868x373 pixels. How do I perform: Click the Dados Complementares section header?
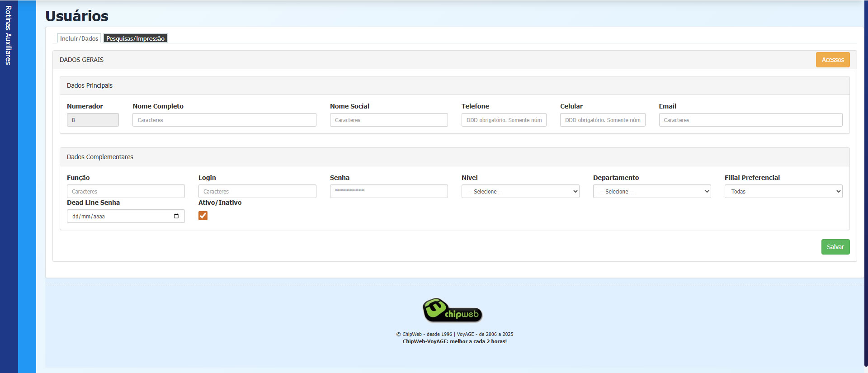tap(455, 157)
